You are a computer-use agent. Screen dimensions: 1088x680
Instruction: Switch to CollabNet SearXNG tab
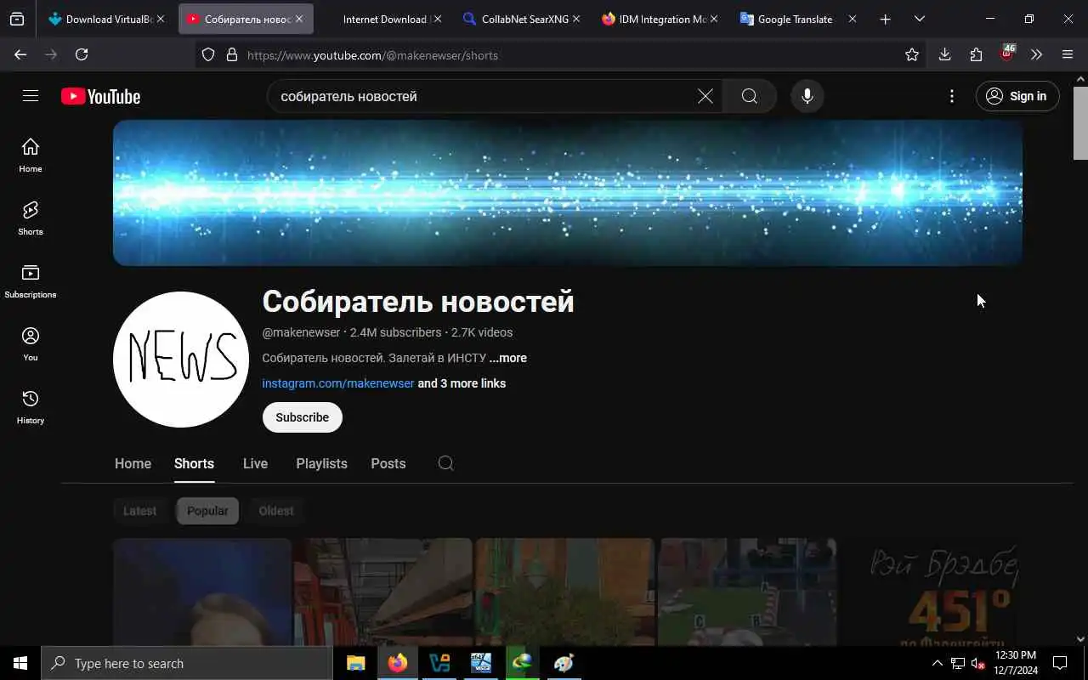[x=520, y=19]
